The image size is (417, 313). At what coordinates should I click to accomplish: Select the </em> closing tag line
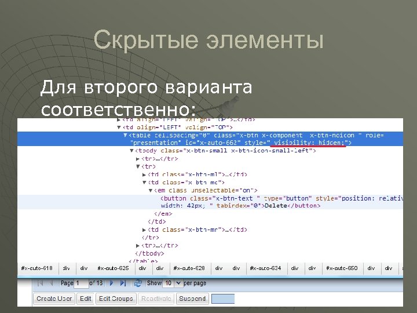click(x=163, y=214)
